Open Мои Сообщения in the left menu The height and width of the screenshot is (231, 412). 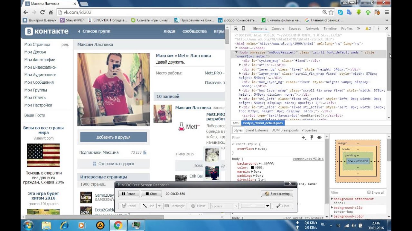(39, 82)
